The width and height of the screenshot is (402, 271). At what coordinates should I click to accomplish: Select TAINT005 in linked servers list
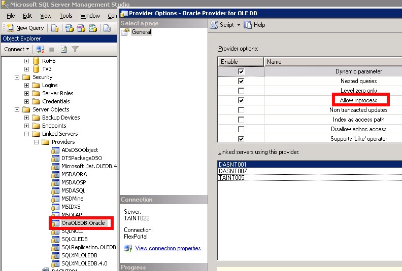click(310, 178)
